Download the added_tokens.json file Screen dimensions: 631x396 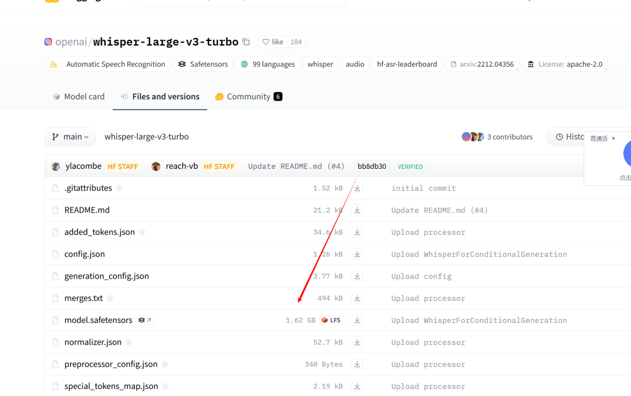pyautogui.click(x=357, y=232)
